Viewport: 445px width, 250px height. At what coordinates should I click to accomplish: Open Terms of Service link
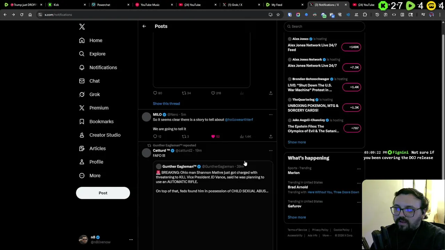[297, 230]
